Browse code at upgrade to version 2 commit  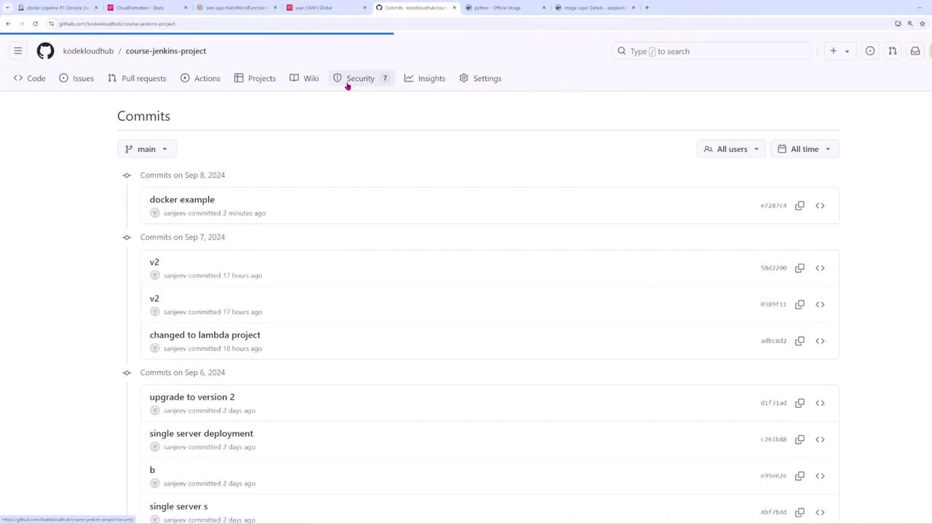point(820,403)
